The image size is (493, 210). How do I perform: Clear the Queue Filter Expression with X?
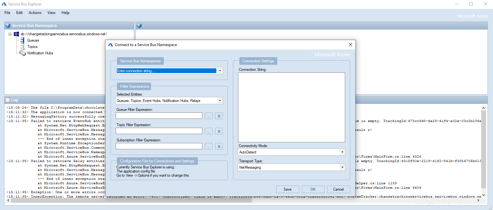pyautogui.click(x=219, y=116)
